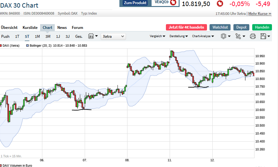Expand the Chart-Analyse dropdown
The width and height of the screenshot is (278, 167).
[x=203, y=36]
